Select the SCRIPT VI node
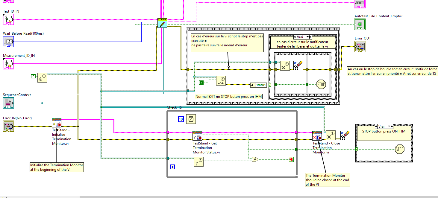The height and width of the screenshot is (198, 438). [x=162, y=23]
